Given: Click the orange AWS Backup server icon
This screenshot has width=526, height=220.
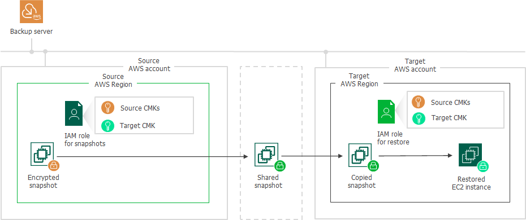Looking at the screenshot, I should tap(32, 11).
